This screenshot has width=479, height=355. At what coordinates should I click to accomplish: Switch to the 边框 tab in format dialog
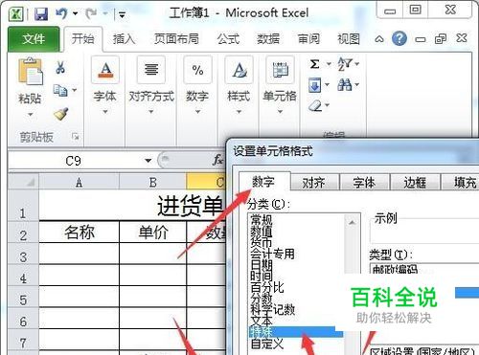click(415, 183)
